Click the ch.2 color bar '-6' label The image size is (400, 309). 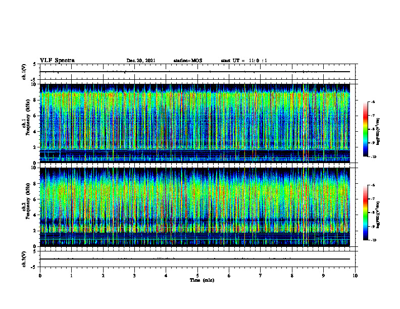tap(373, 185)
